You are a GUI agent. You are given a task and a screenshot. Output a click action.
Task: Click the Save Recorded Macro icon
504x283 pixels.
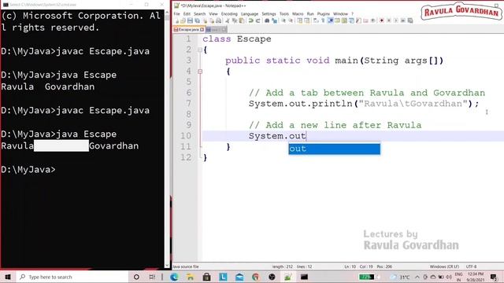[410, 20]
